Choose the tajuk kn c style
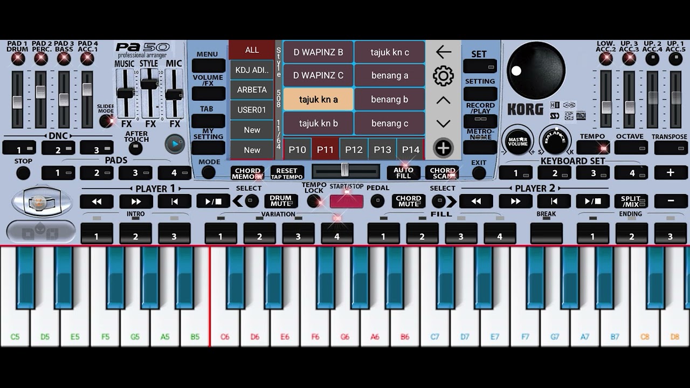 click(390, 52)
